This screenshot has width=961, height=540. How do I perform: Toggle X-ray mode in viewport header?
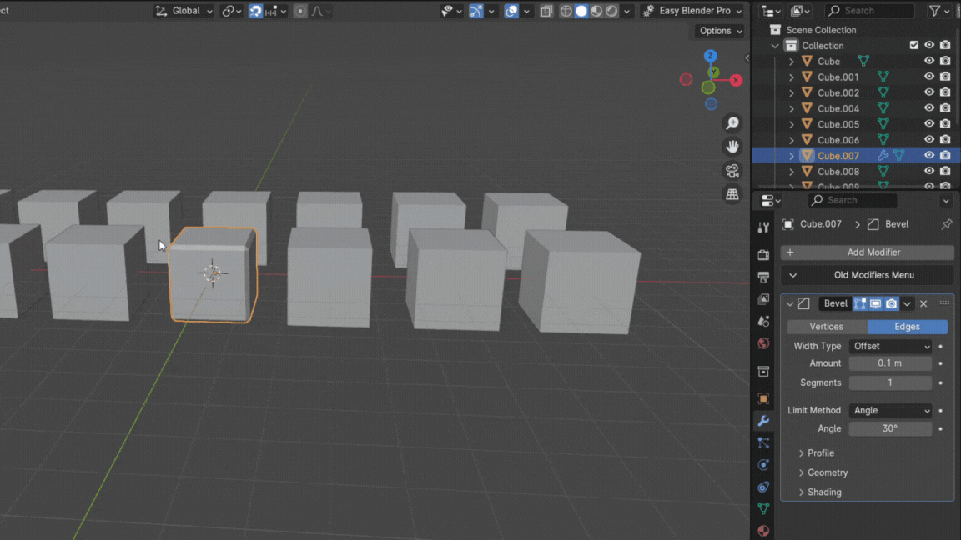pyautogui.click(x=546, y=11)
